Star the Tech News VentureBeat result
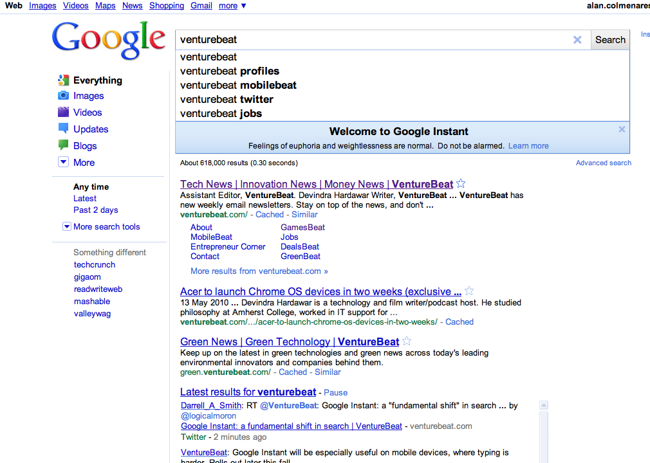The image size is (650, 463). click(x=461, y=184)
